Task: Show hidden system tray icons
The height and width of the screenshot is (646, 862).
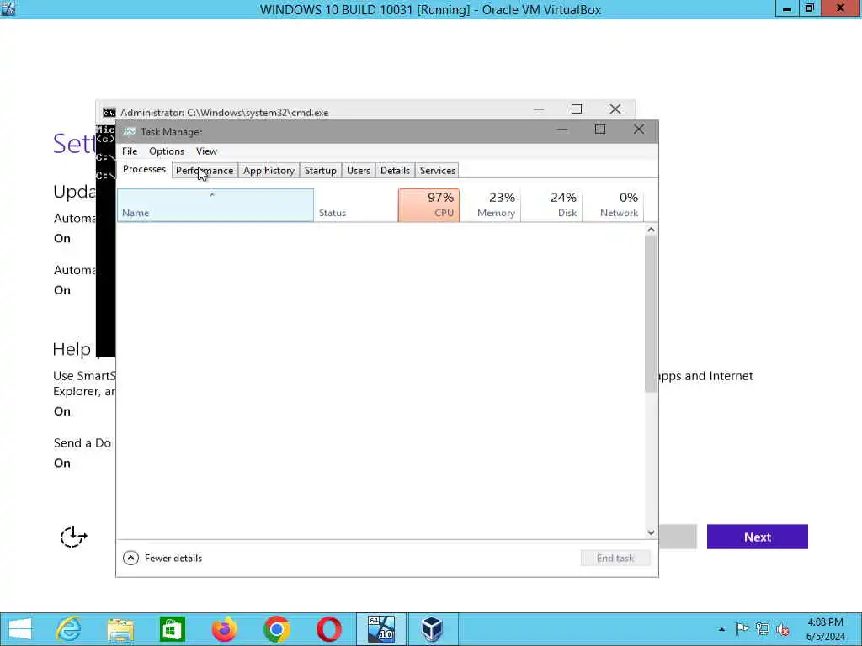Action: tap(721, 629)
